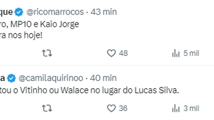Like the tweet with 48 likes
This screenshot has width=214, height=120.
[x=111, y=53]
